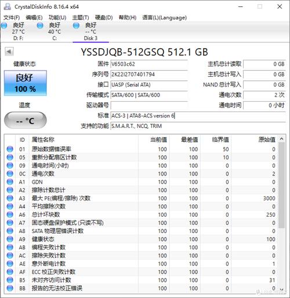Click the firmware field V6503c62

(x=149, y=64)
